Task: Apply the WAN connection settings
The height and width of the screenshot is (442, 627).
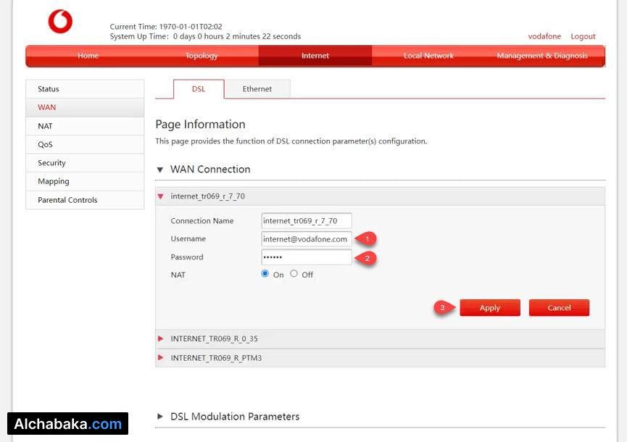Action: tap(490, 307)
